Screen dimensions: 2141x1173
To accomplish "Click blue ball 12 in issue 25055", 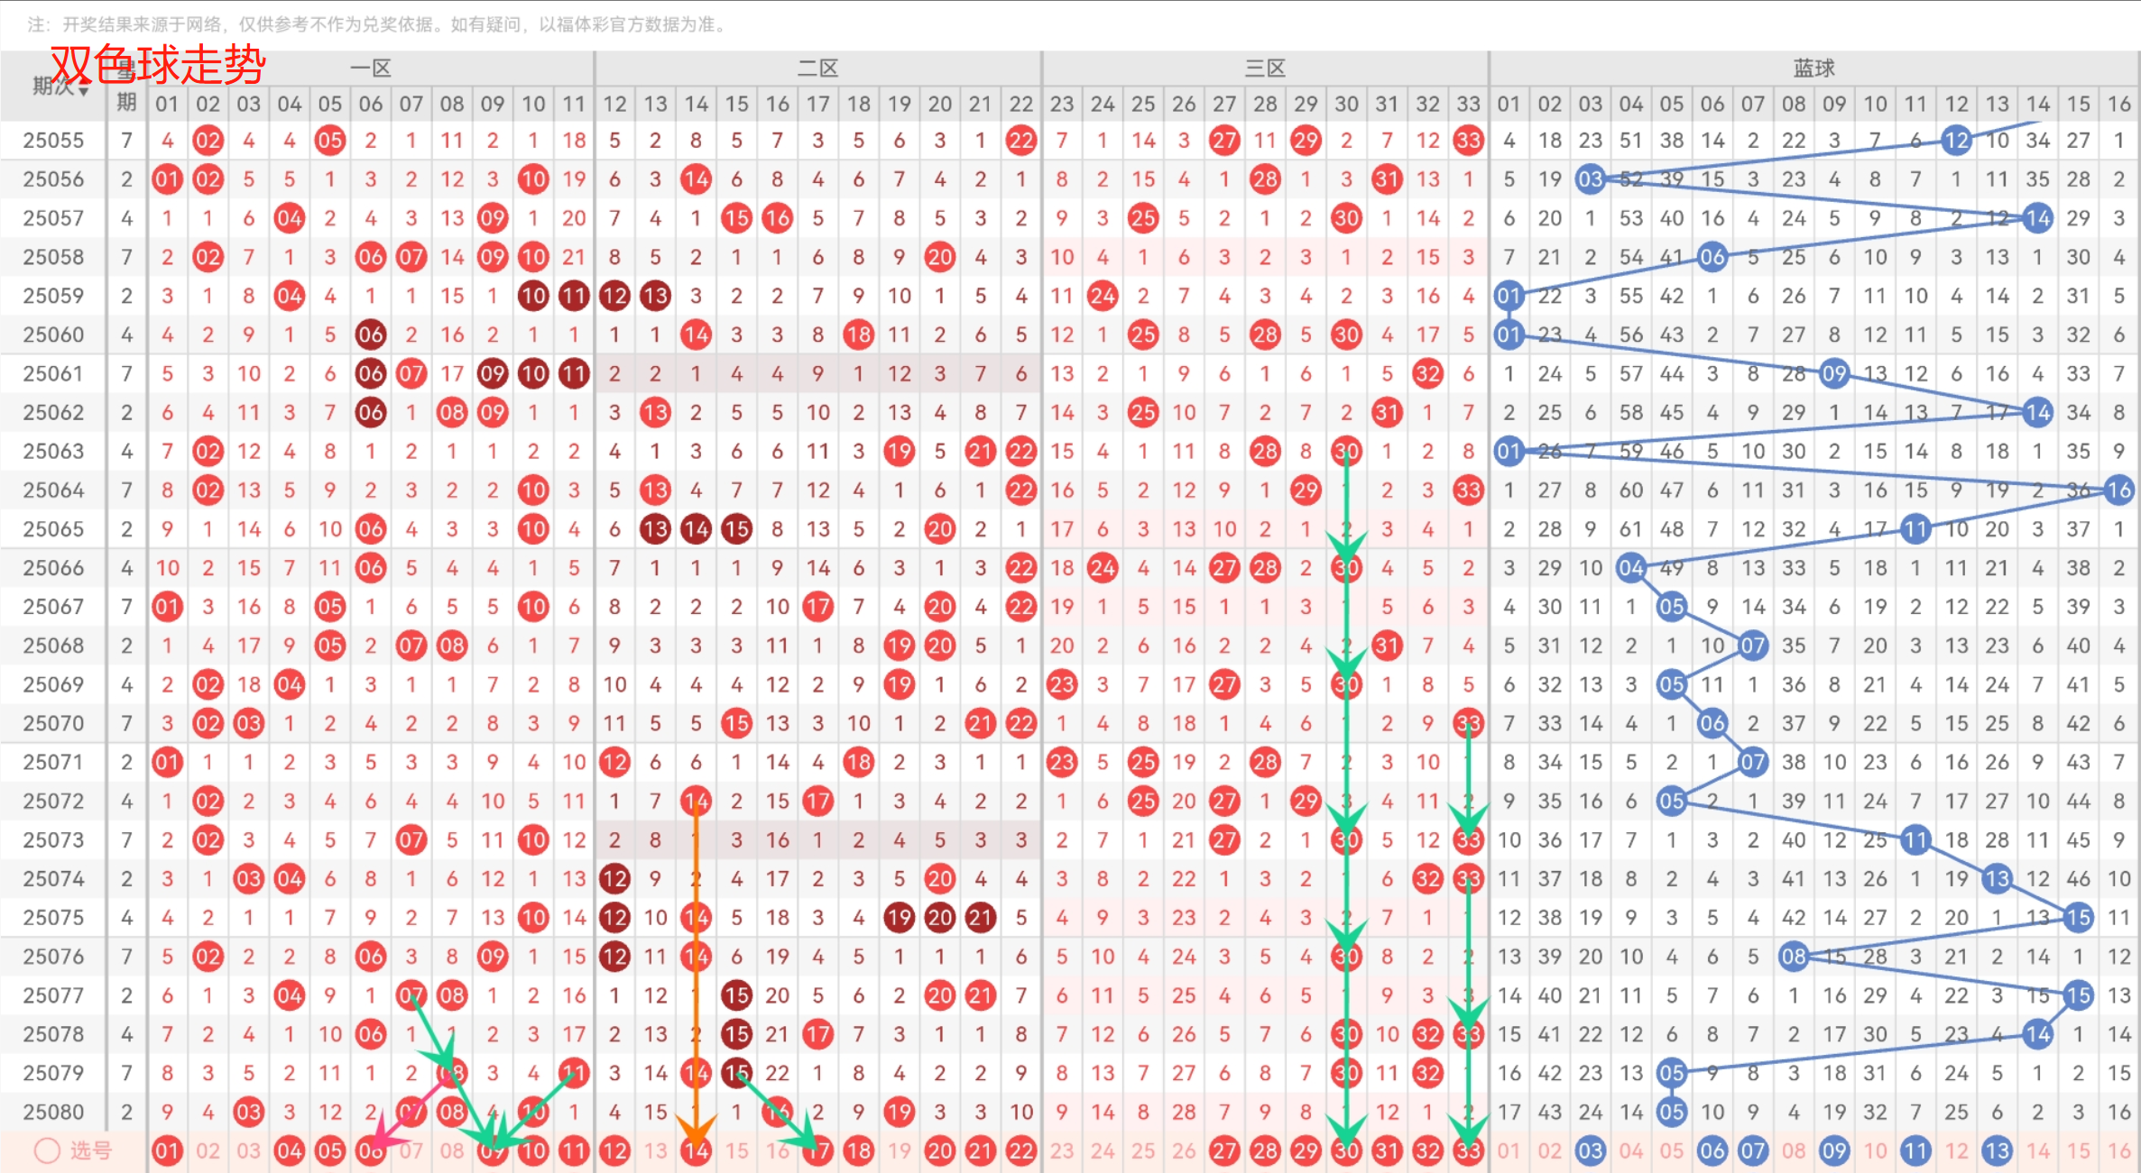I will pyautogui.click(x=1956, y=140).
